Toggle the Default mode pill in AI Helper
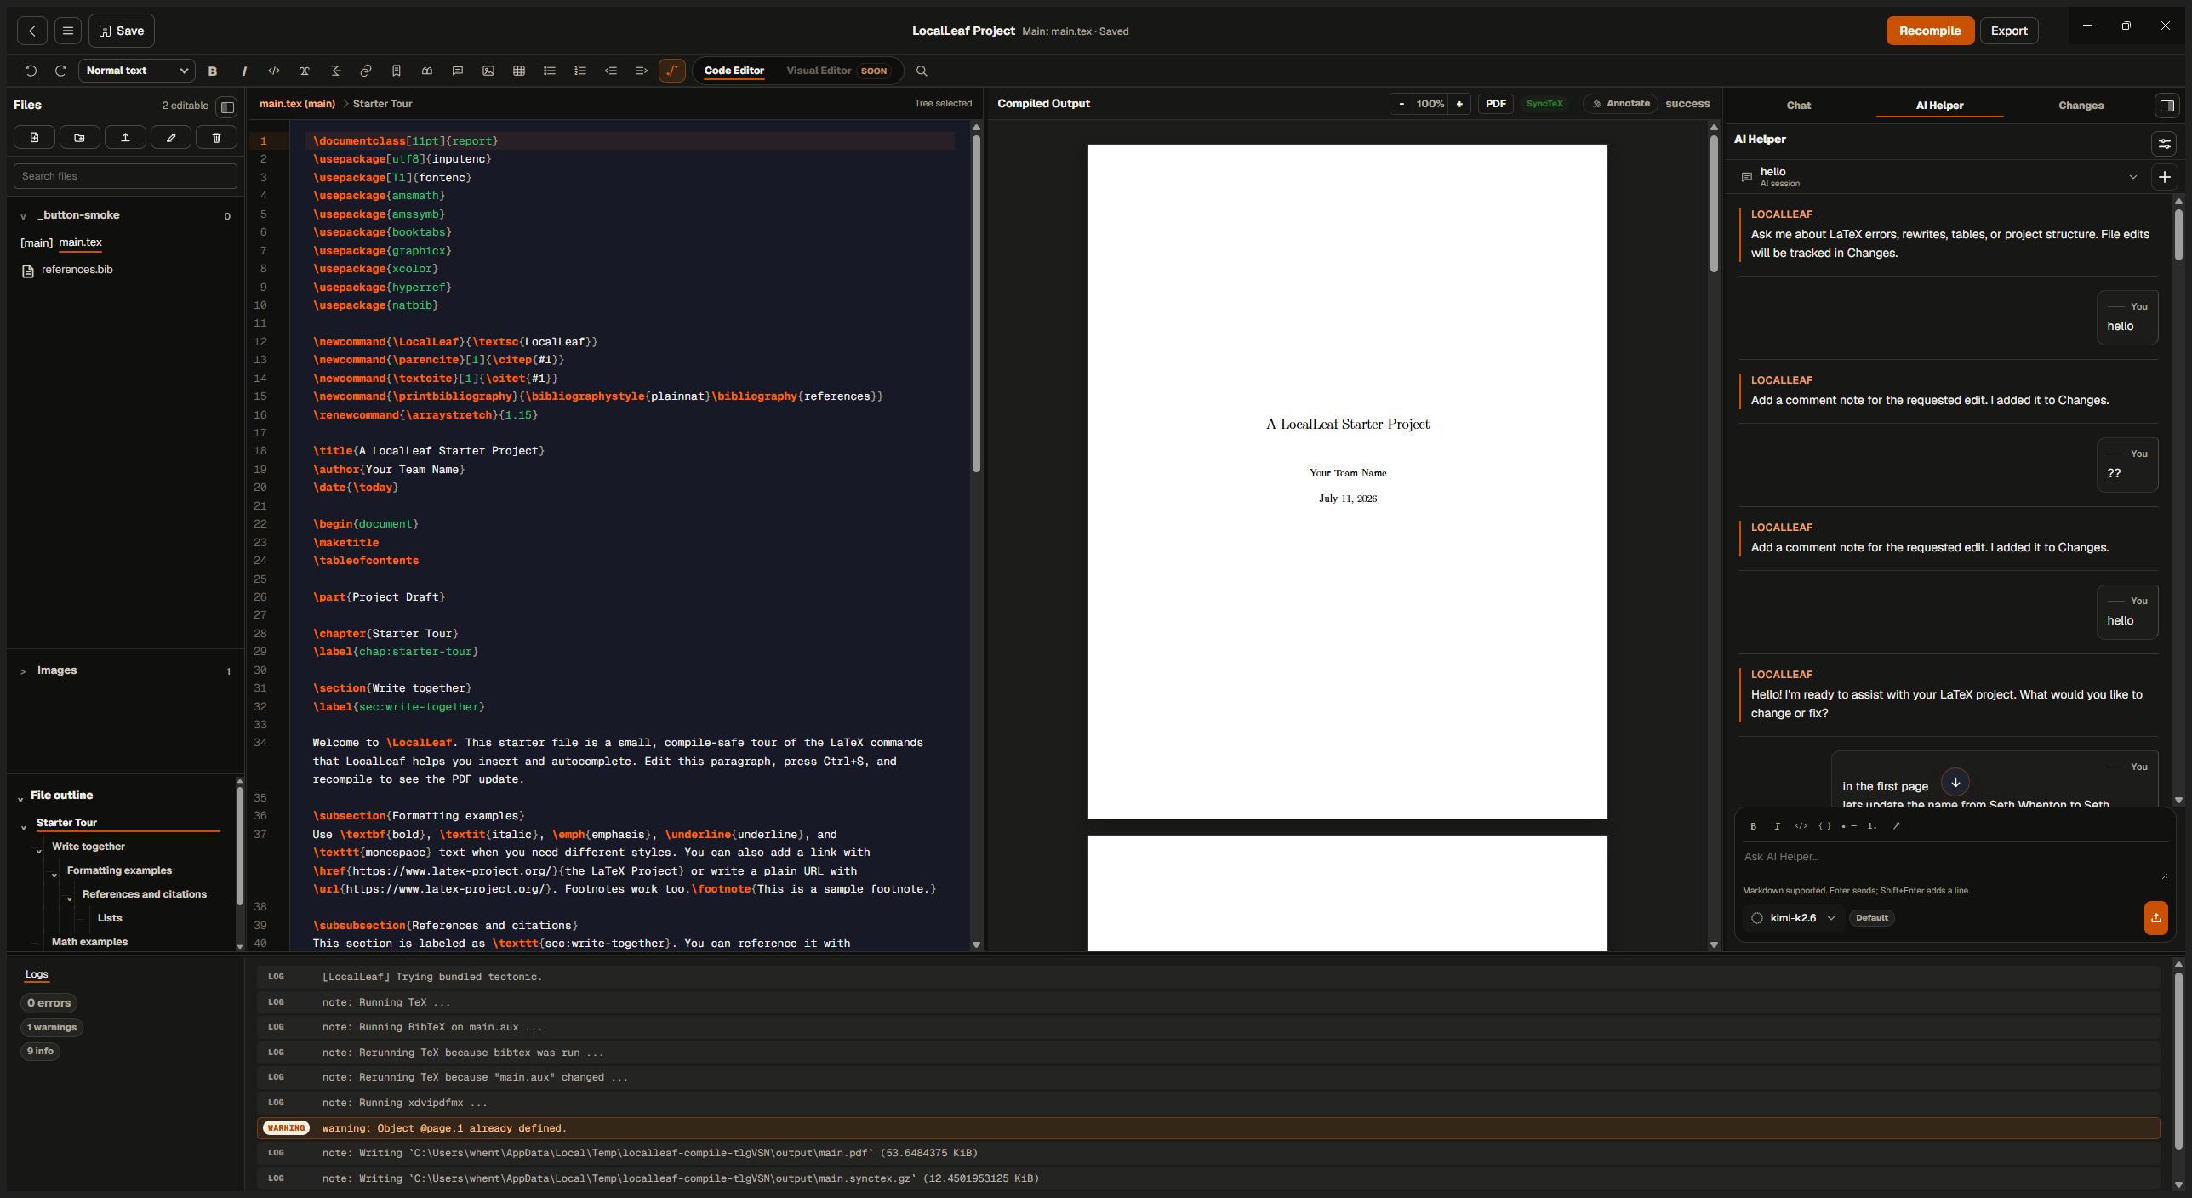 point(1872,918)
